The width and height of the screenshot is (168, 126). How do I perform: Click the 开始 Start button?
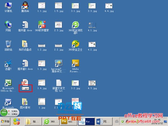click(5, 121)
